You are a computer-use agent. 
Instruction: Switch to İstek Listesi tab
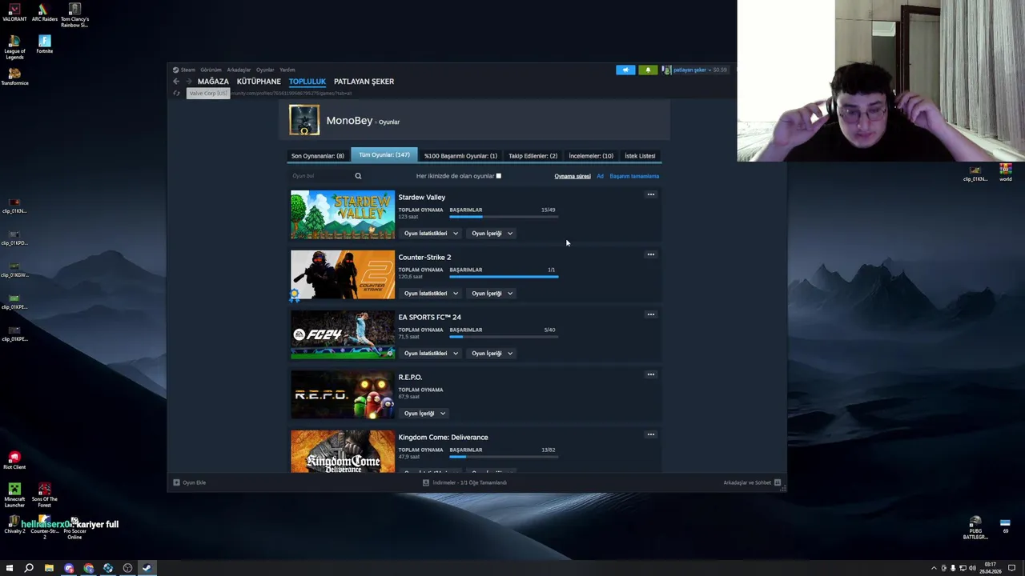click(x=640, y=156)
